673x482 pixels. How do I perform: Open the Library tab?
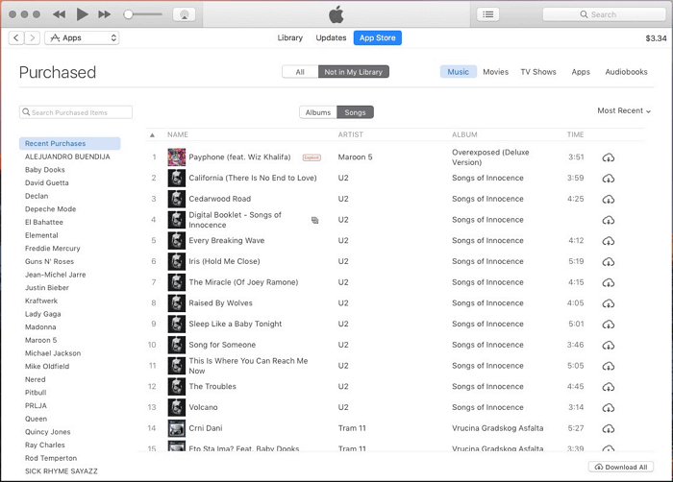pyautogui.click(x=289, y=37)
